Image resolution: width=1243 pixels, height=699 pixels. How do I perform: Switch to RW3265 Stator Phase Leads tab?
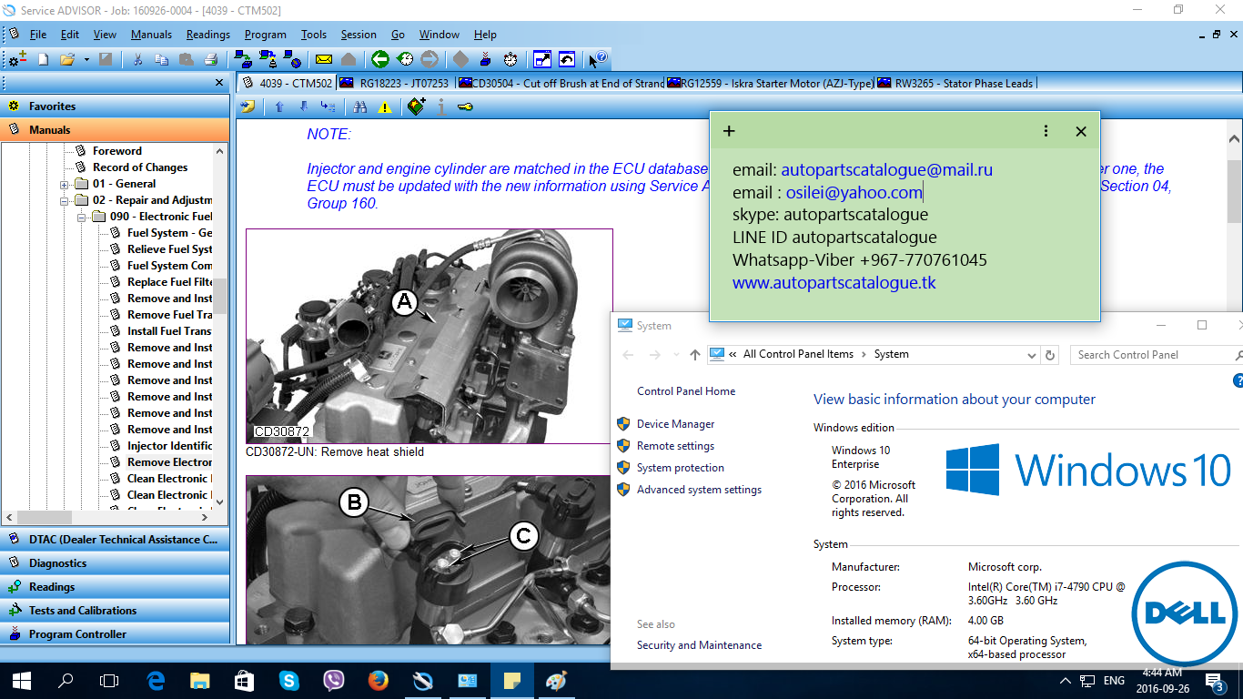(955, 83)
